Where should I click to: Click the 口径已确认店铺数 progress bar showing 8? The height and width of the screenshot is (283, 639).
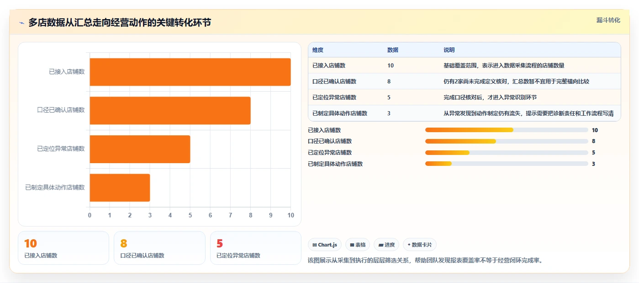tap(507, 141)
